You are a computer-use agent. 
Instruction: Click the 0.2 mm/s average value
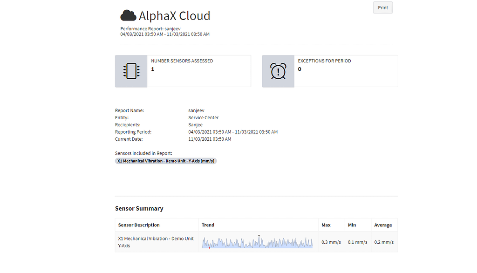point(384,242)
